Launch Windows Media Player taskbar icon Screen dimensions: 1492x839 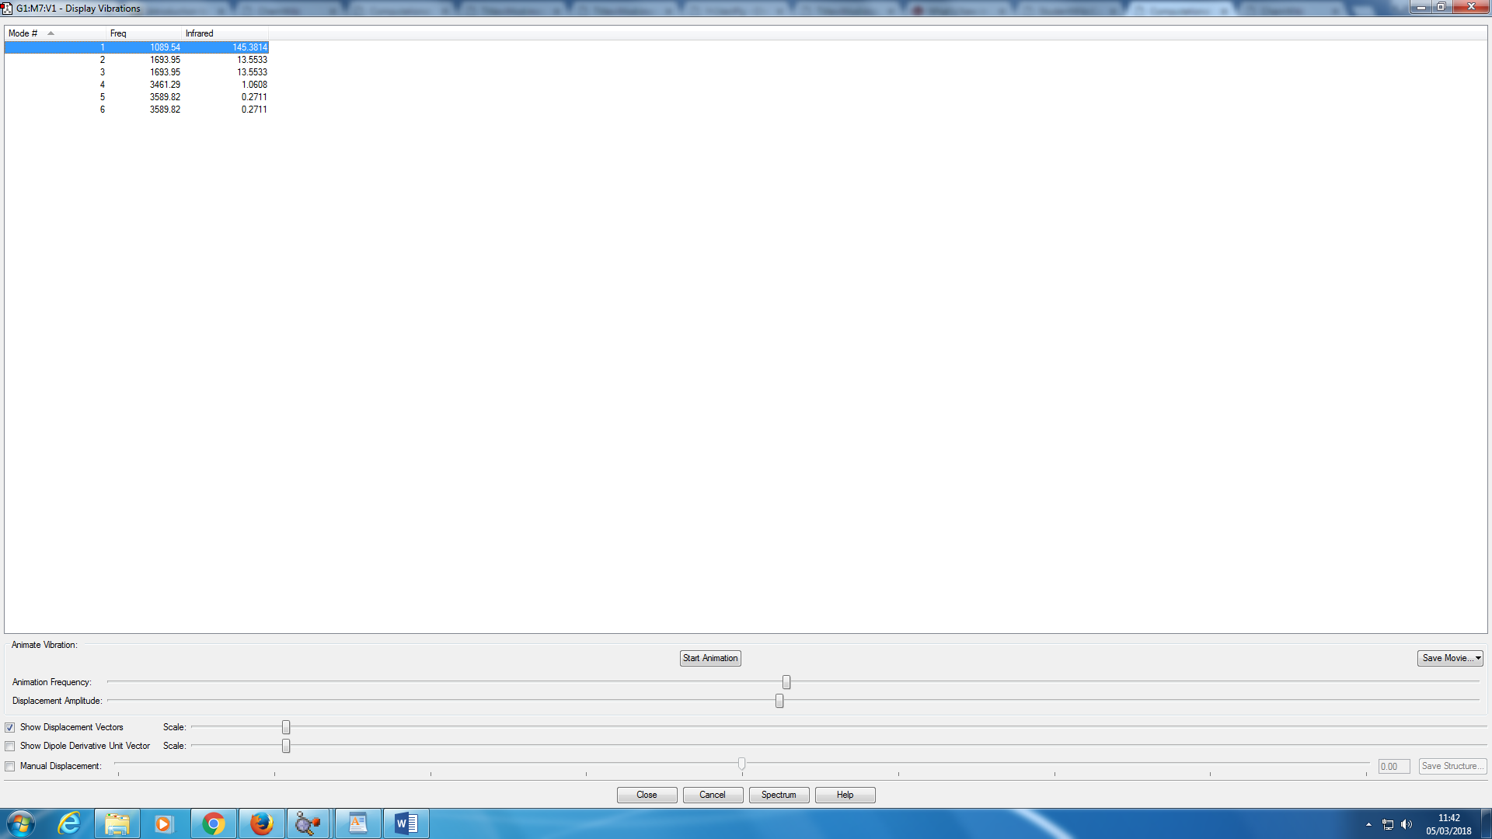[164, 823]
